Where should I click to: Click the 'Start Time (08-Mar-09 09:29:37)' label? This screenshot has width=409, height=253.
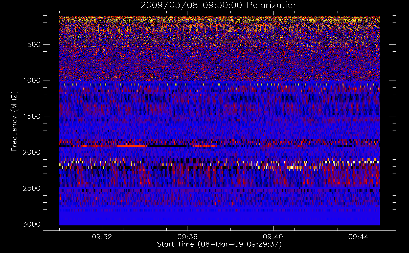point(219,244)
